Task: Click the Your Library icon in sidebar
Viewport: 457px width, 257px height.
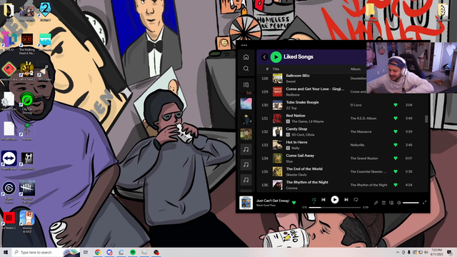Action: (246, 85)
